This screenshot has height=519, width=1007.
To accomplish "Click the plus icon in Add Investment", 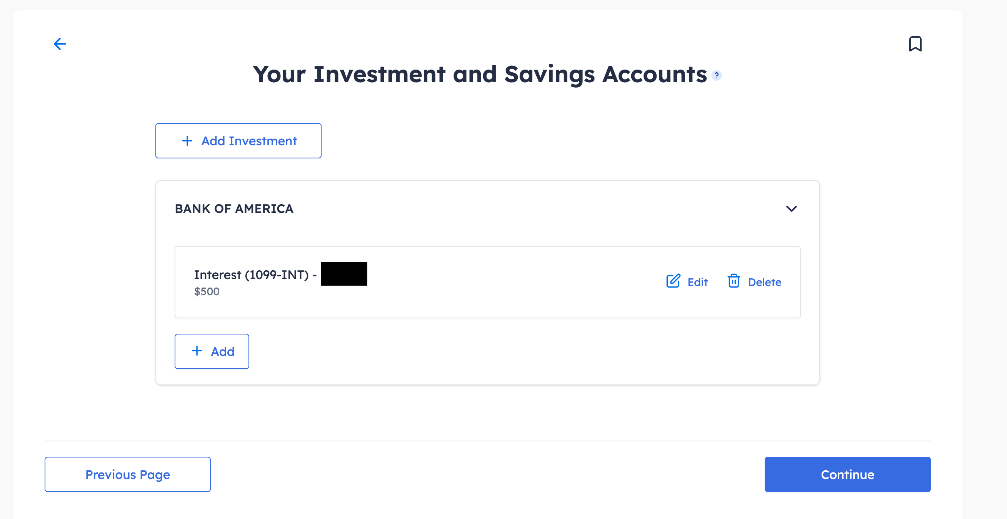I will point(187,141).
